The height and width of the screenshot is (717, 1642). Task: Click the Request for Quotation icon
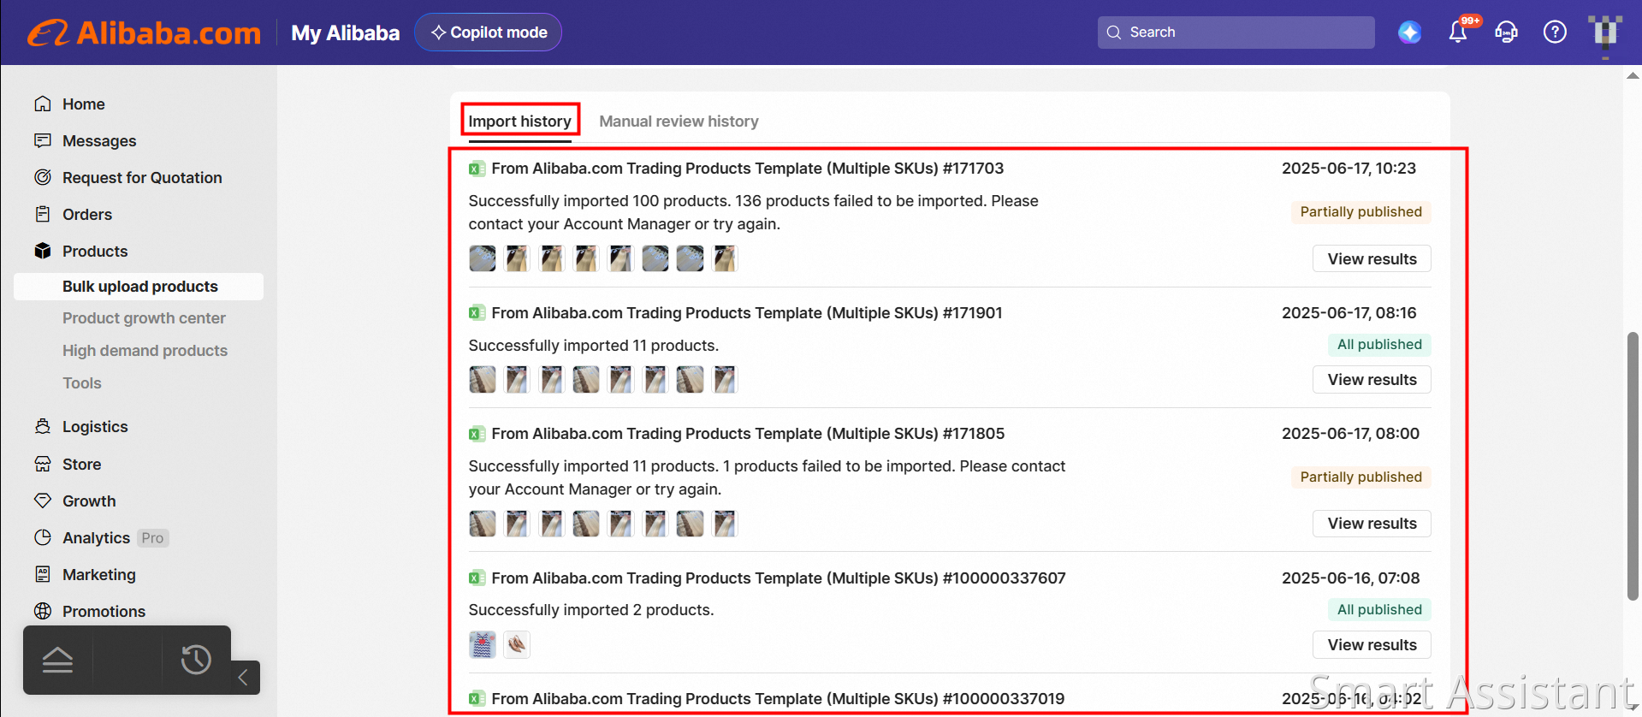43,177
